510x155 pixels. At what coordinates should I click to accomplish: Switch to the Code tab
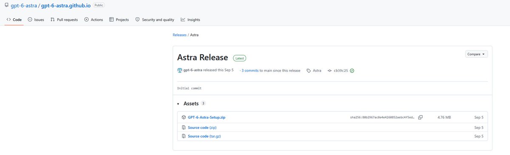(x=14, y=19)
